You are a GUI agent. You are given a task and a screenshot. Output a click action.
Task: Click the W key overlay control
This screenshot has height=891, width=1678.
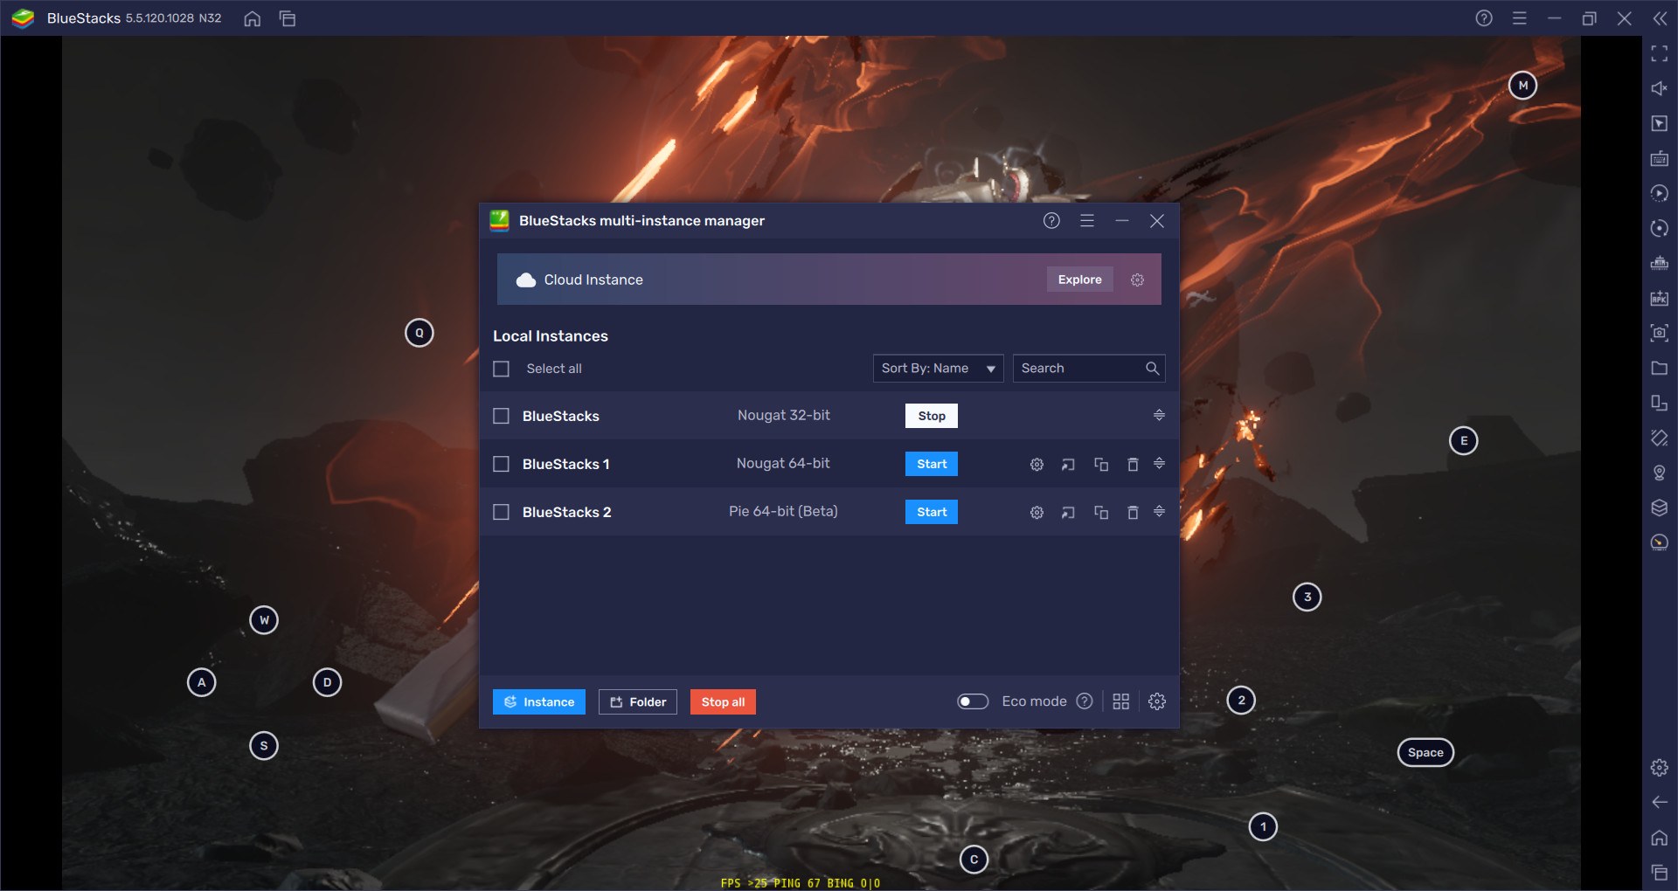[264, 620]
